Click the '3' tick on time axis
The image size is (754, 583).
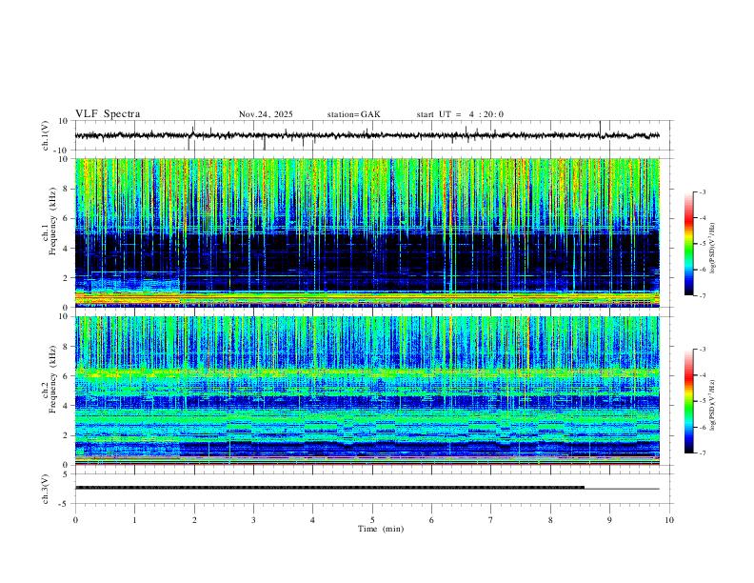pyautogui.click(x=253, y=520)
